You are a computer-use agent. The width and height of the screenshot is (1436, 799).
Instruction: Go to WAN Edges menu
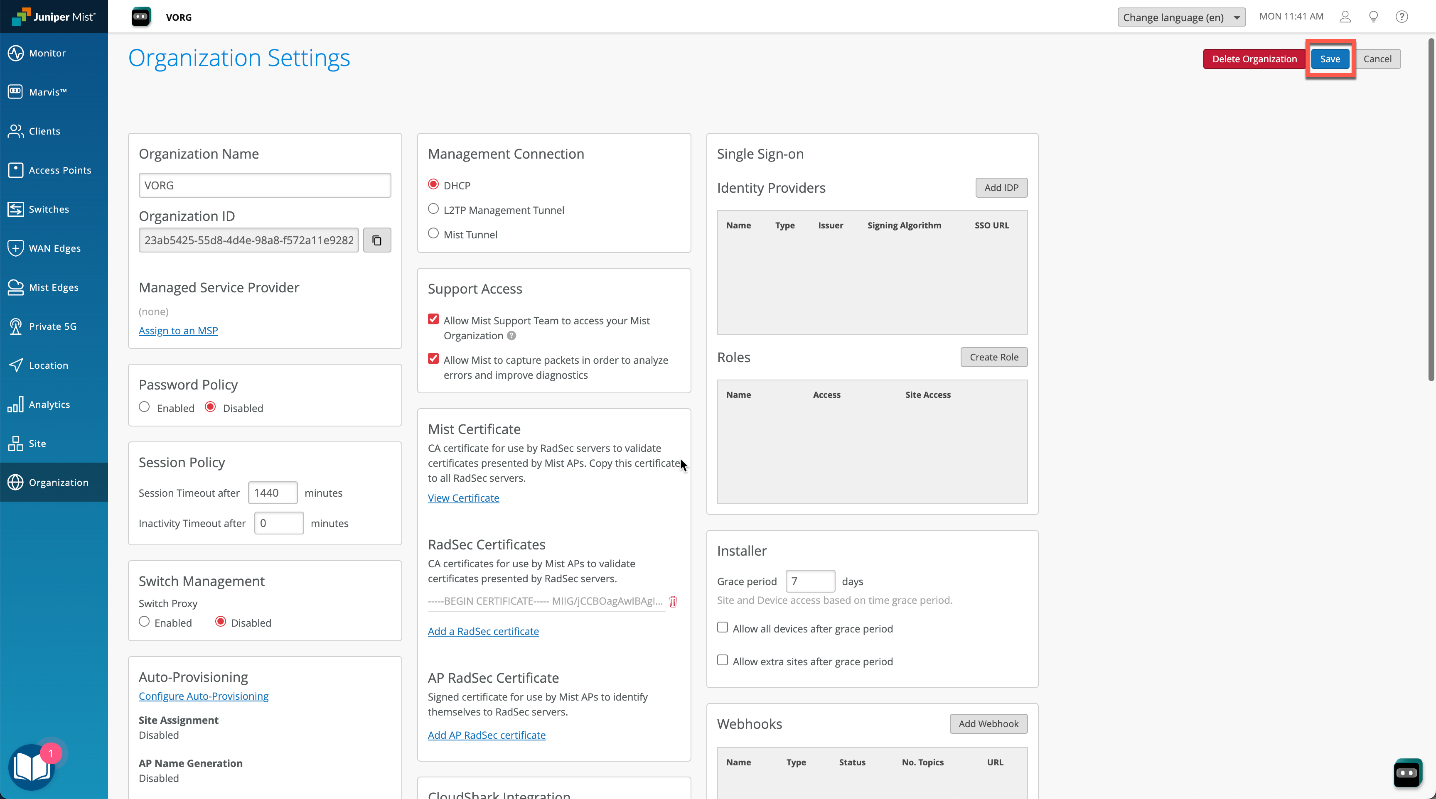tap(54, 248)
